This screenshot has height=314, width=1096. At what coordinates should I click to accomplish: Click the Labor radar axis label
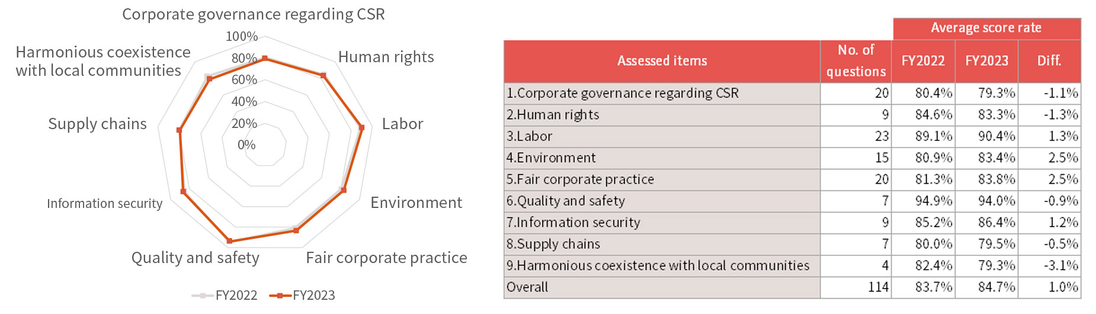[x=402, y=124]
